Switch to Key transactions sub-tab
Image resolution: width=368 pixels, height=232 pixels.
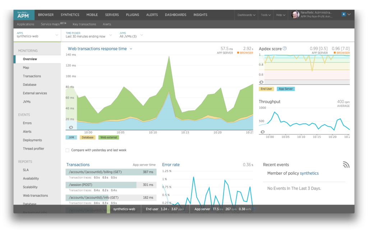tap(84, 24)
